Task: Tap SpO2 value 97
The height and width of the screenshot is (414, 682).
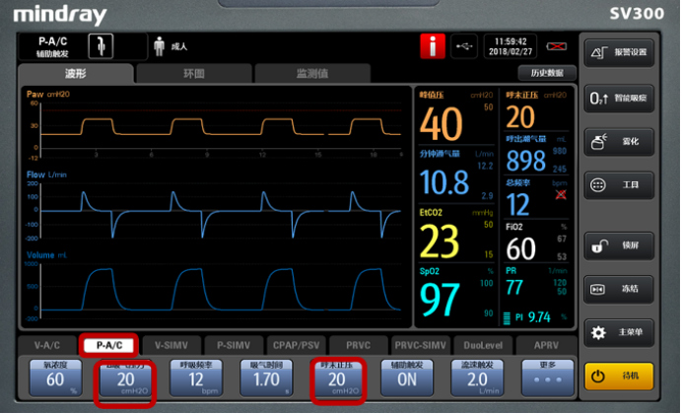Action: 440,300
